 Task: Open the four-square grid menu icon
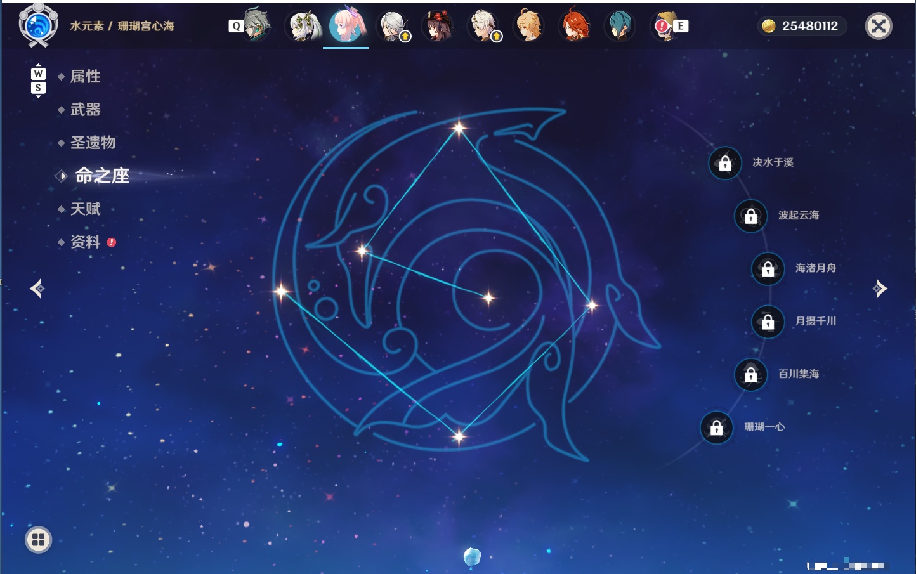pos(38,540)
